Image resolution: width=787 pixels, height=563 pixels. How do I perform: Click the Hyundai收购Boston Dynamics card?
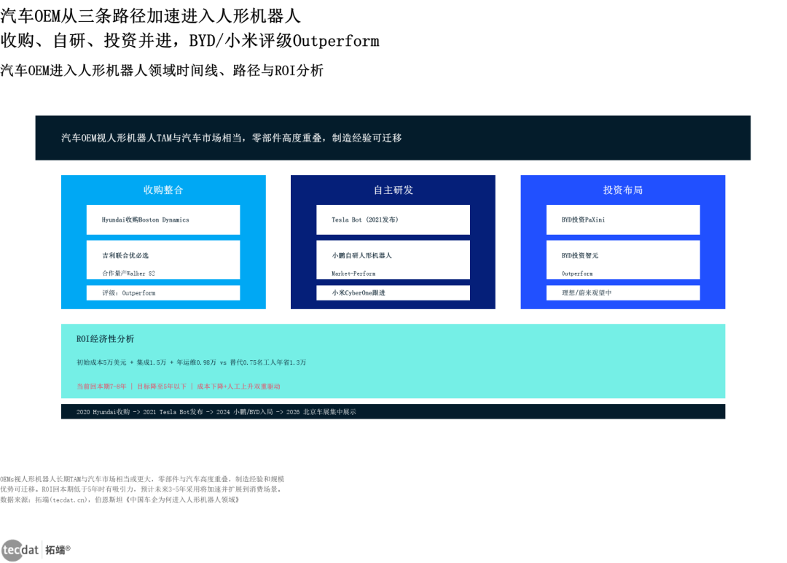tap(163, 220)
